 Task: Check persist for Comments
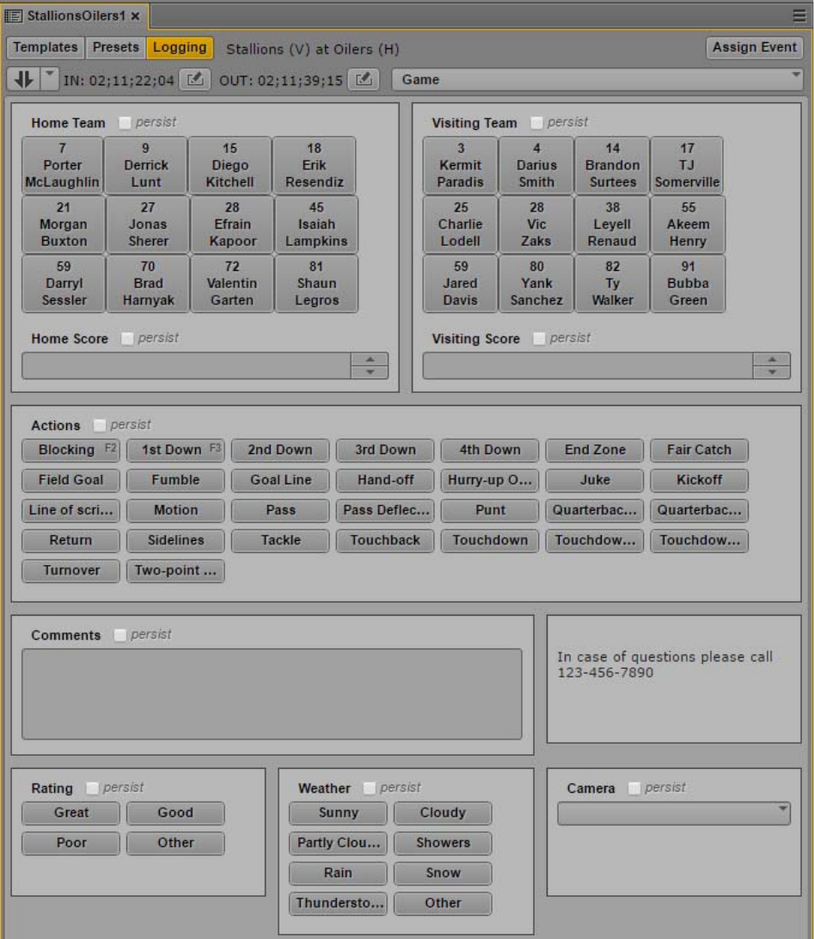(119, 635)
